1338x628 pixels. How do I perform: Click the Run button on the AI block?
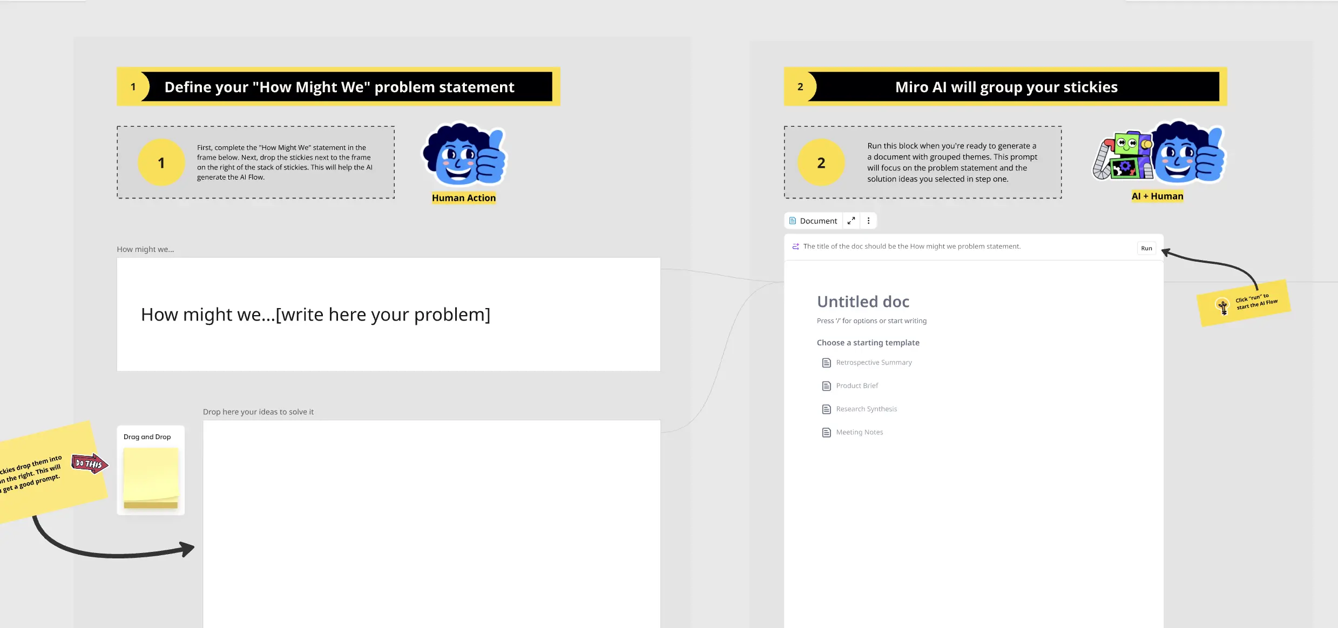point(1146,248)
